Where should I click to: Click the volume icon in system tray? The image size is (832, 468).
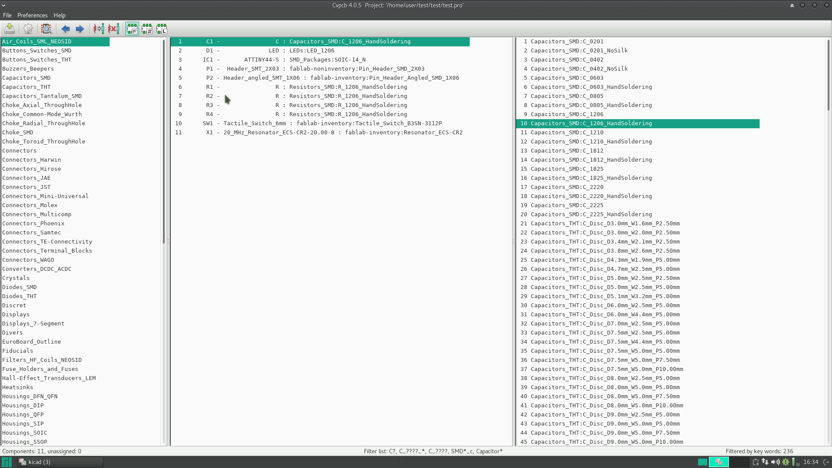click(775, 462)
